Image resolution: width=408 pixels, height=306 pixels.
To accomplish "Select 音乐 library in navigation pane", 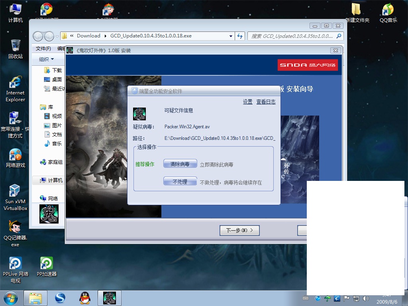I will [x=53, y=143].
